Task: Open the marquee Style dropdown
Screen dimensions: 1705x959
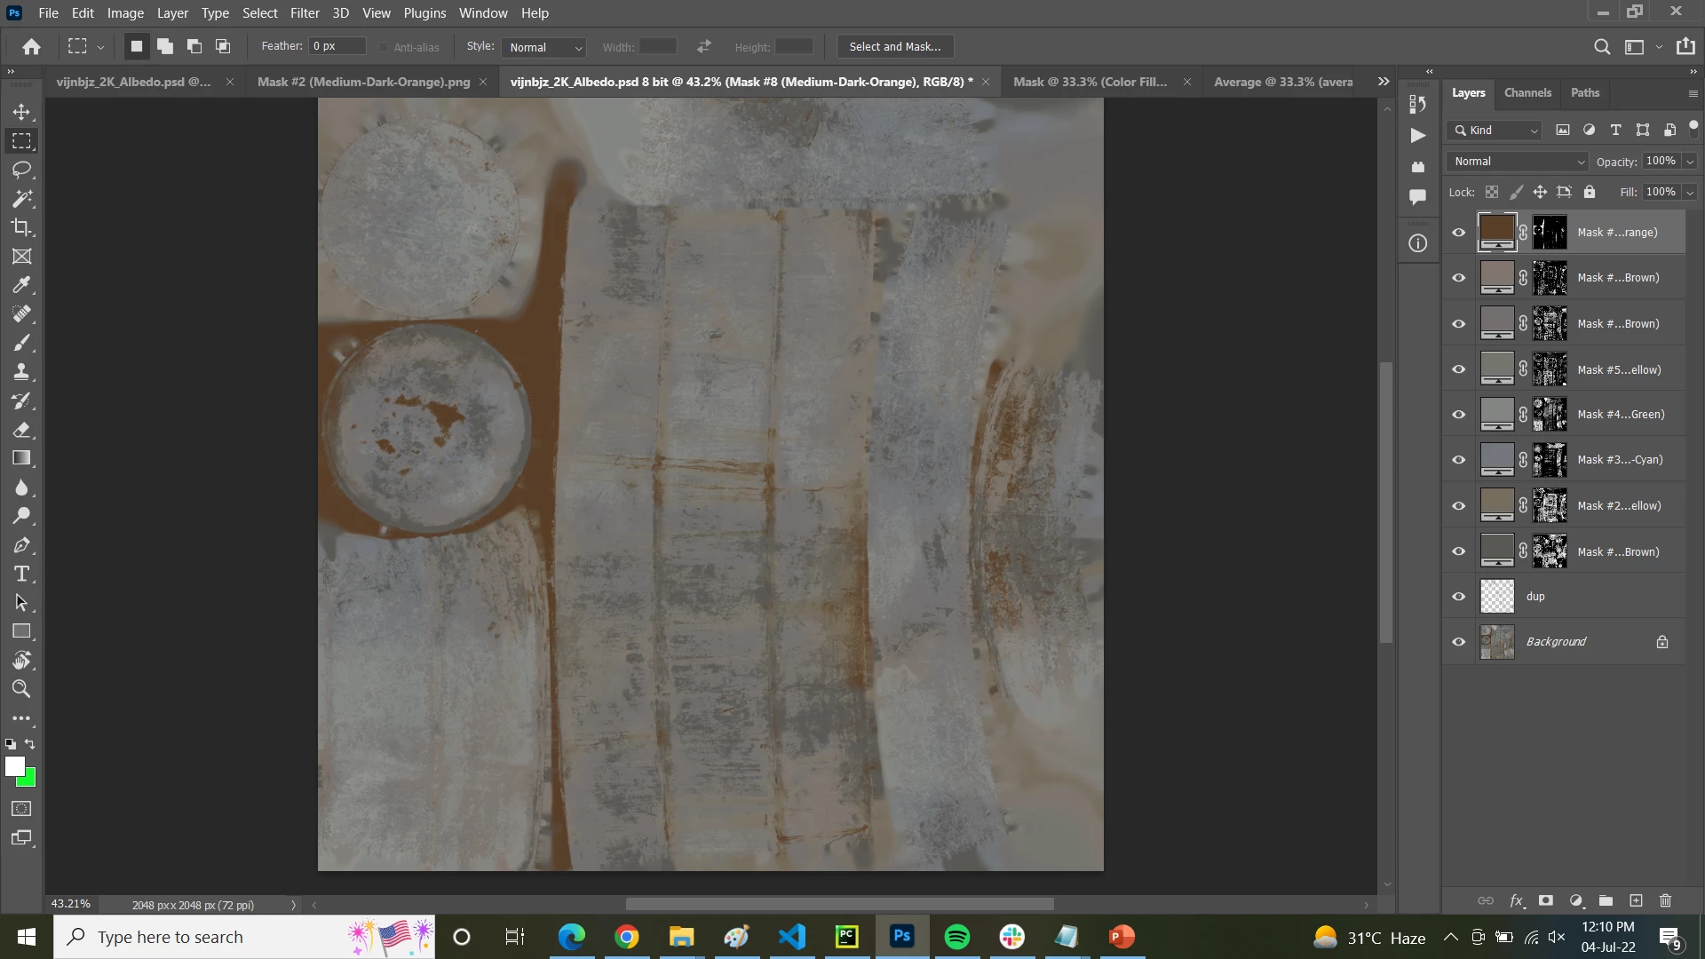Action: click(x=544, y=47)
